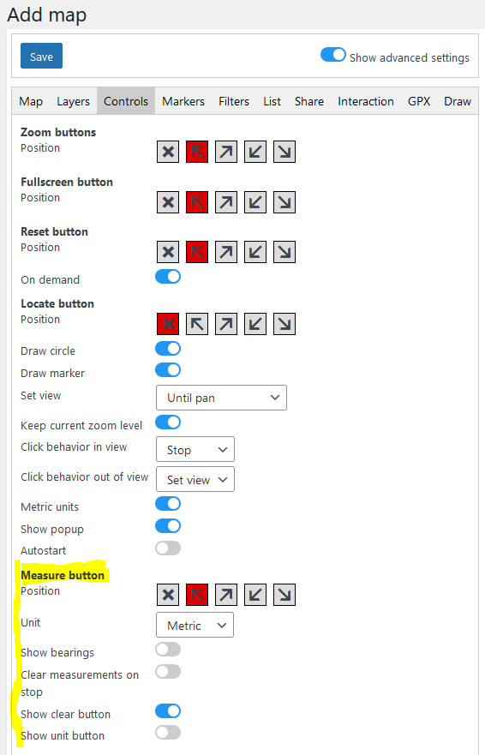Click the Save button

[x=41, y=56]
